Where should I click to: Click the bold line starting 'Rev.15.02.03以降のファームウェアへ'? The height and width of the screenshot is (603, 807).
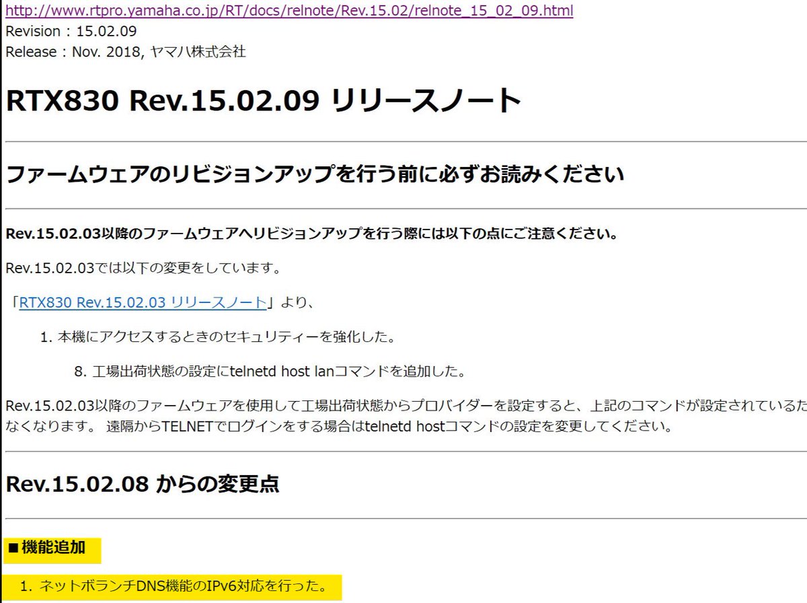pyautogui.click(x=312, y=234)
